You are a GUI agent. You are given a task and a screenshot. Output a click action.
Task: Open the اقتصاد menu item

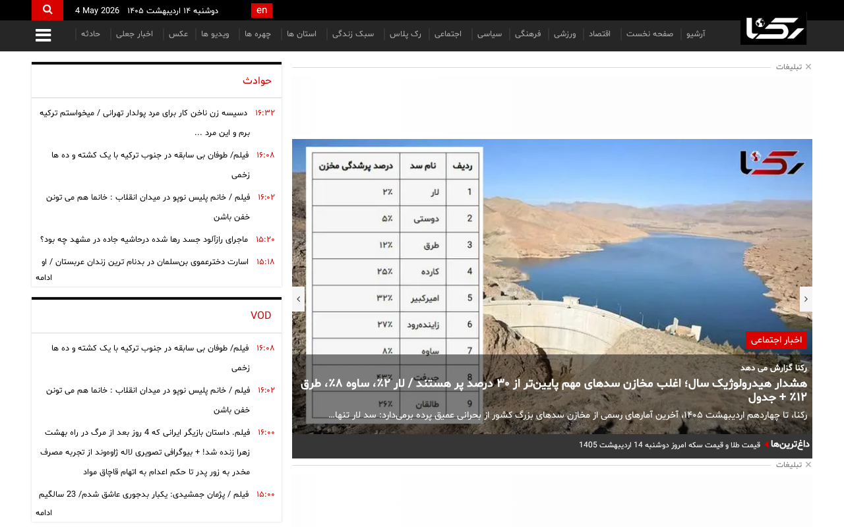click(x=599, y=34)
